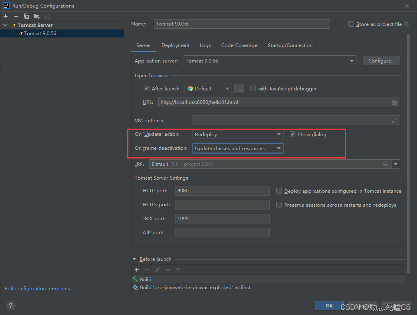Click move into new folder icon
This screenshot has width=417, height=315.
pyautogui.click(x=37, y=16)
